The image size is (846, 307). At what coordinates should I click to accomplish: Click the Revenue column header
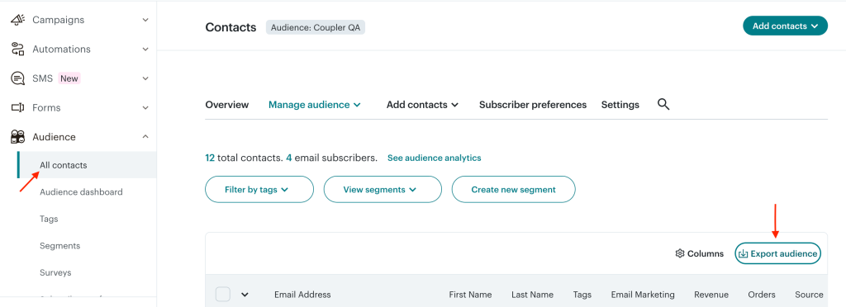pyautogui.click(x=711, y=295)
